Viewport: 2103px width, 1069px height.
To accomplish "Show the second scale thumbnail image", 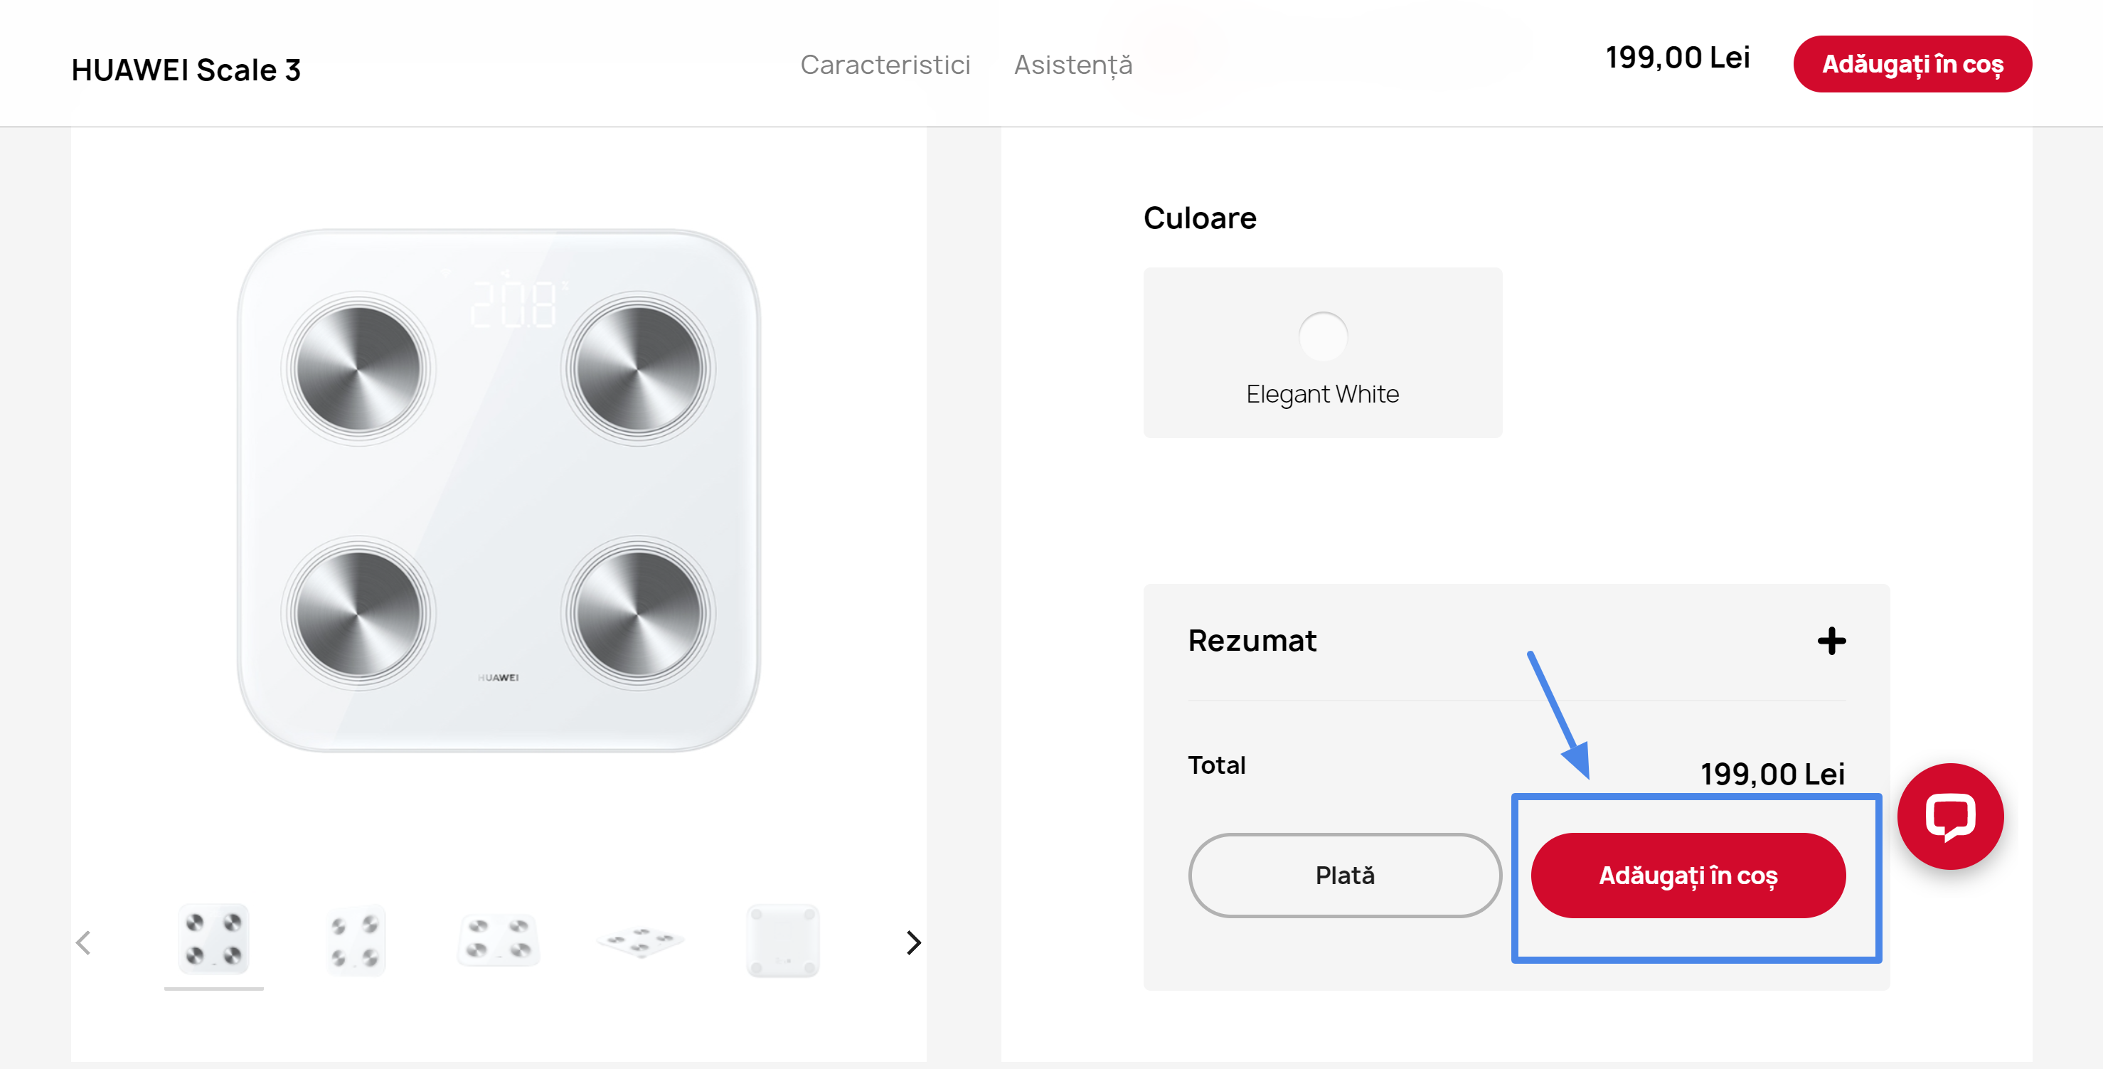I will coord(356,940).
